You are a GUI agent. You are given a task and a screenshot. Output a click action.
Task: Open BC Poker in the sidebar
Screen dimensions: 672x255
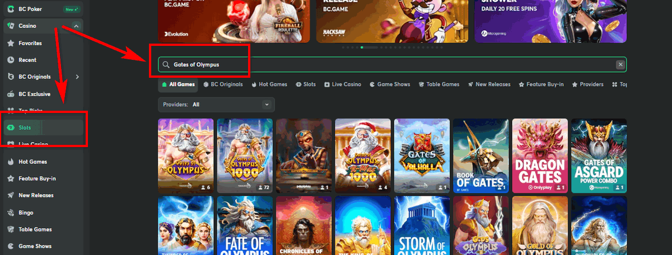tap(43, 10)
